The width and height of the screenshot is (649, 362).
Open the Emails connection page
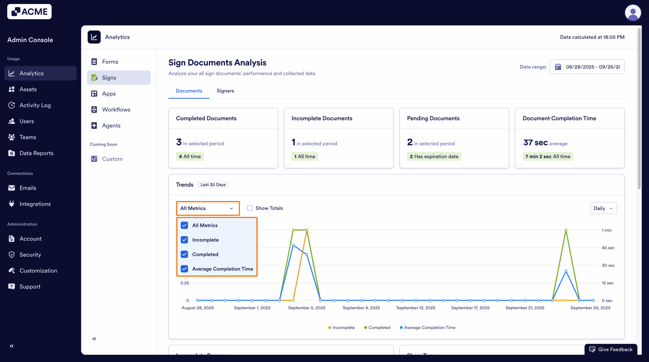click(28, 188)
